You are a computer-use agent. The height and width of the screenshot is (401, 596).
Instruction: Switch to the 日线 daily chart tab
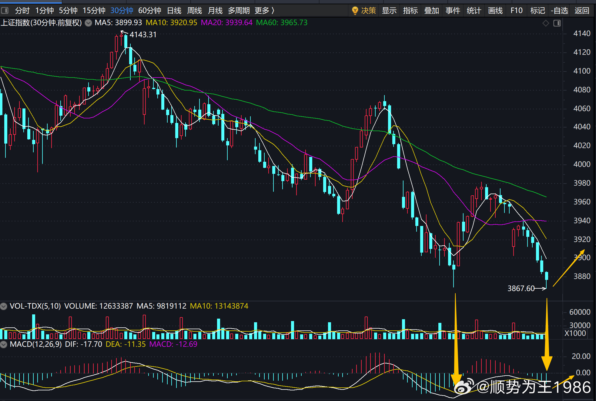(174, 11)
